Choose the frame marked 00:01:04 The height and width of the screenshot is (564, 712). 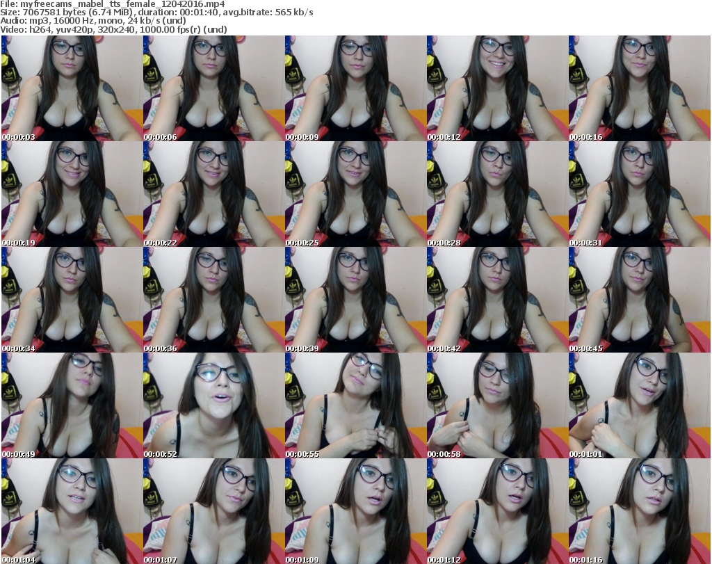coord(72,511)
